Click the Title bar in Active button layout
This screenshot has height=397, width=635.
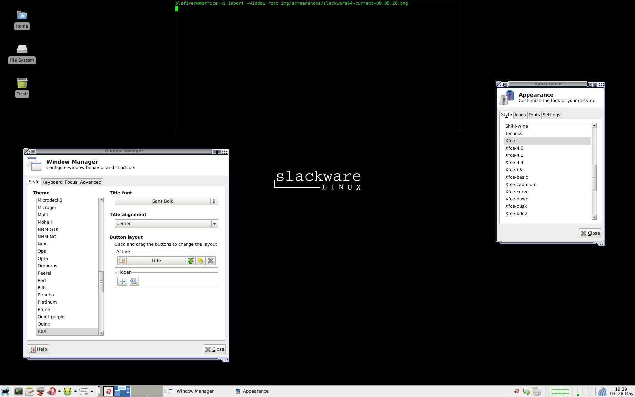[x=156, y=261]
